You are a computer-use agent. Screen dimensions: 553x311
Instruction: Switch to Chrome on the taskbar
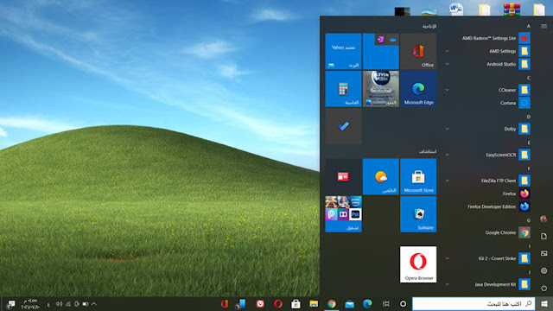[x=332, y=303]
